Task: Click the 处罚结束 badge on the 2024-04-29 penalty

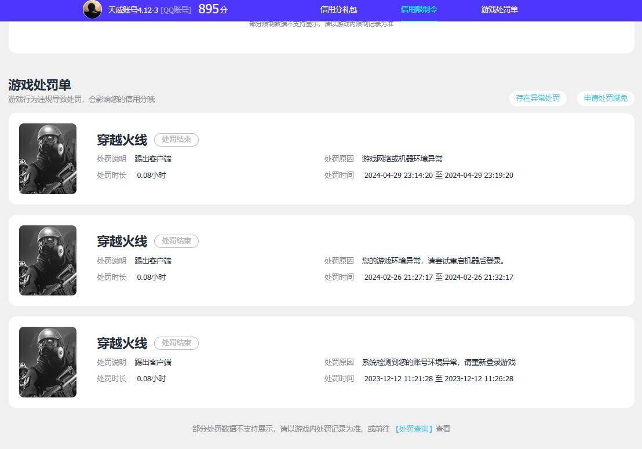Action: coord(176,140)
